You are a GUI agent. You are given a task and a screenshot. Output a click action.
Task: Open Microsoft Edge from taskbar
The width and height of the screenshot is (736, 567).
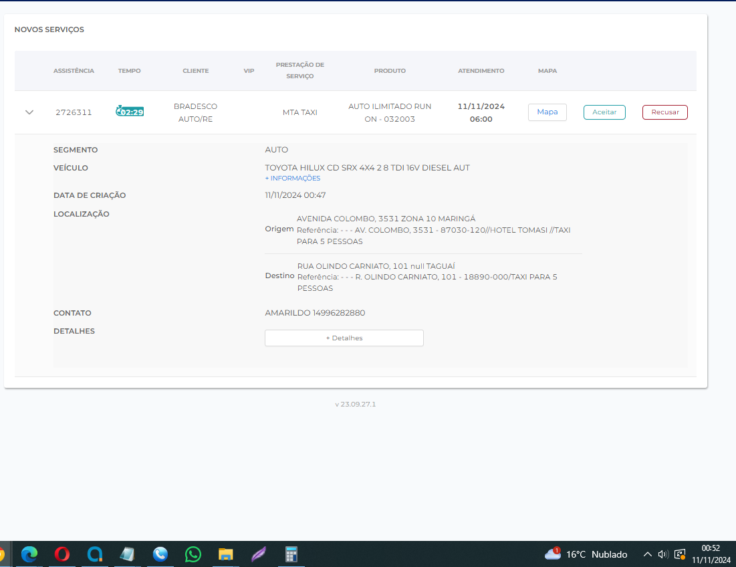[x=29, y=554]
